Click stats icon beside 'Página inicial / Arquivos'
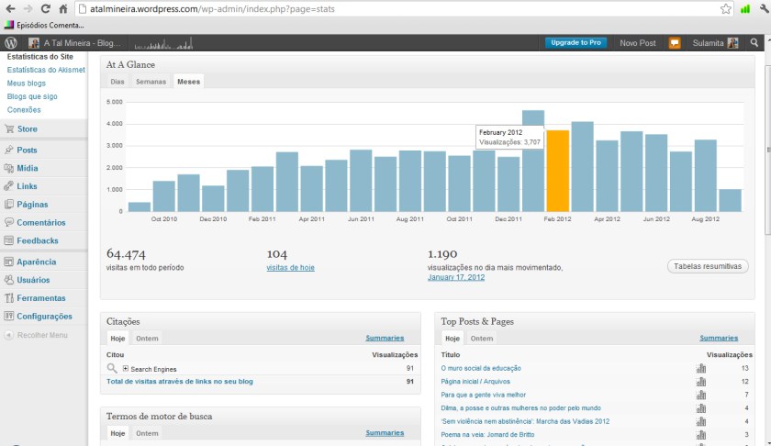 coord(701,382)
